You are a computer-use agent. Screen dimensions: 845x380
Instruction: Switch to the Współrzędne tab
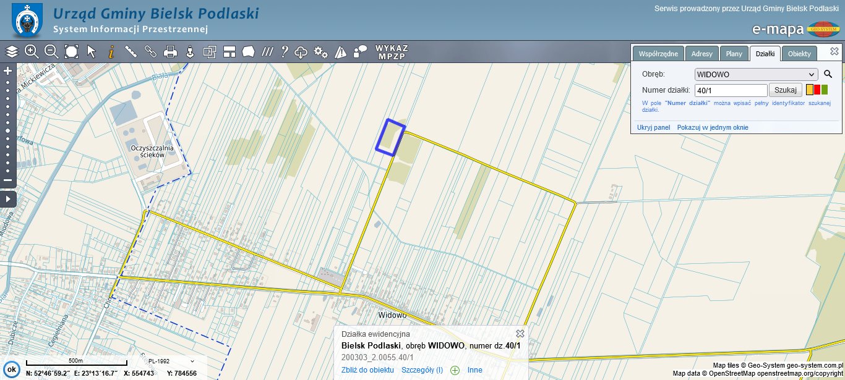click(x=658, y=54)
